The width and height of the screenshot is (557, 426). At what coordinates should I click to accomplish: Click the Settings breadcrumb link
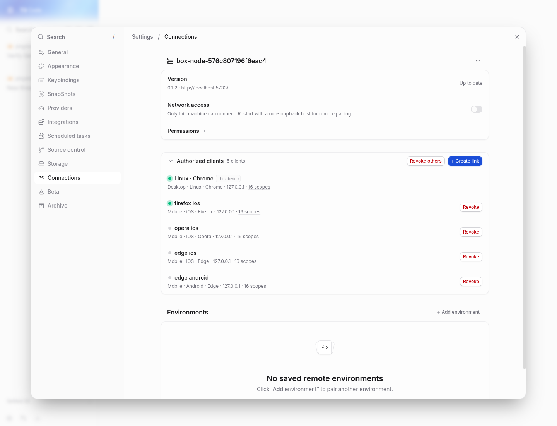tap(142, 37)
